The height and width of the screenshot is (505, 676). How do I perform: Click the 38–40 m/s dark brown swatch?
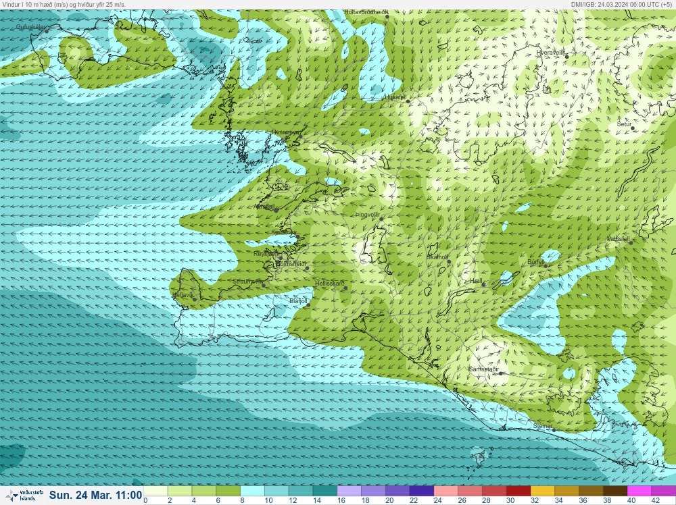point(615,491)
